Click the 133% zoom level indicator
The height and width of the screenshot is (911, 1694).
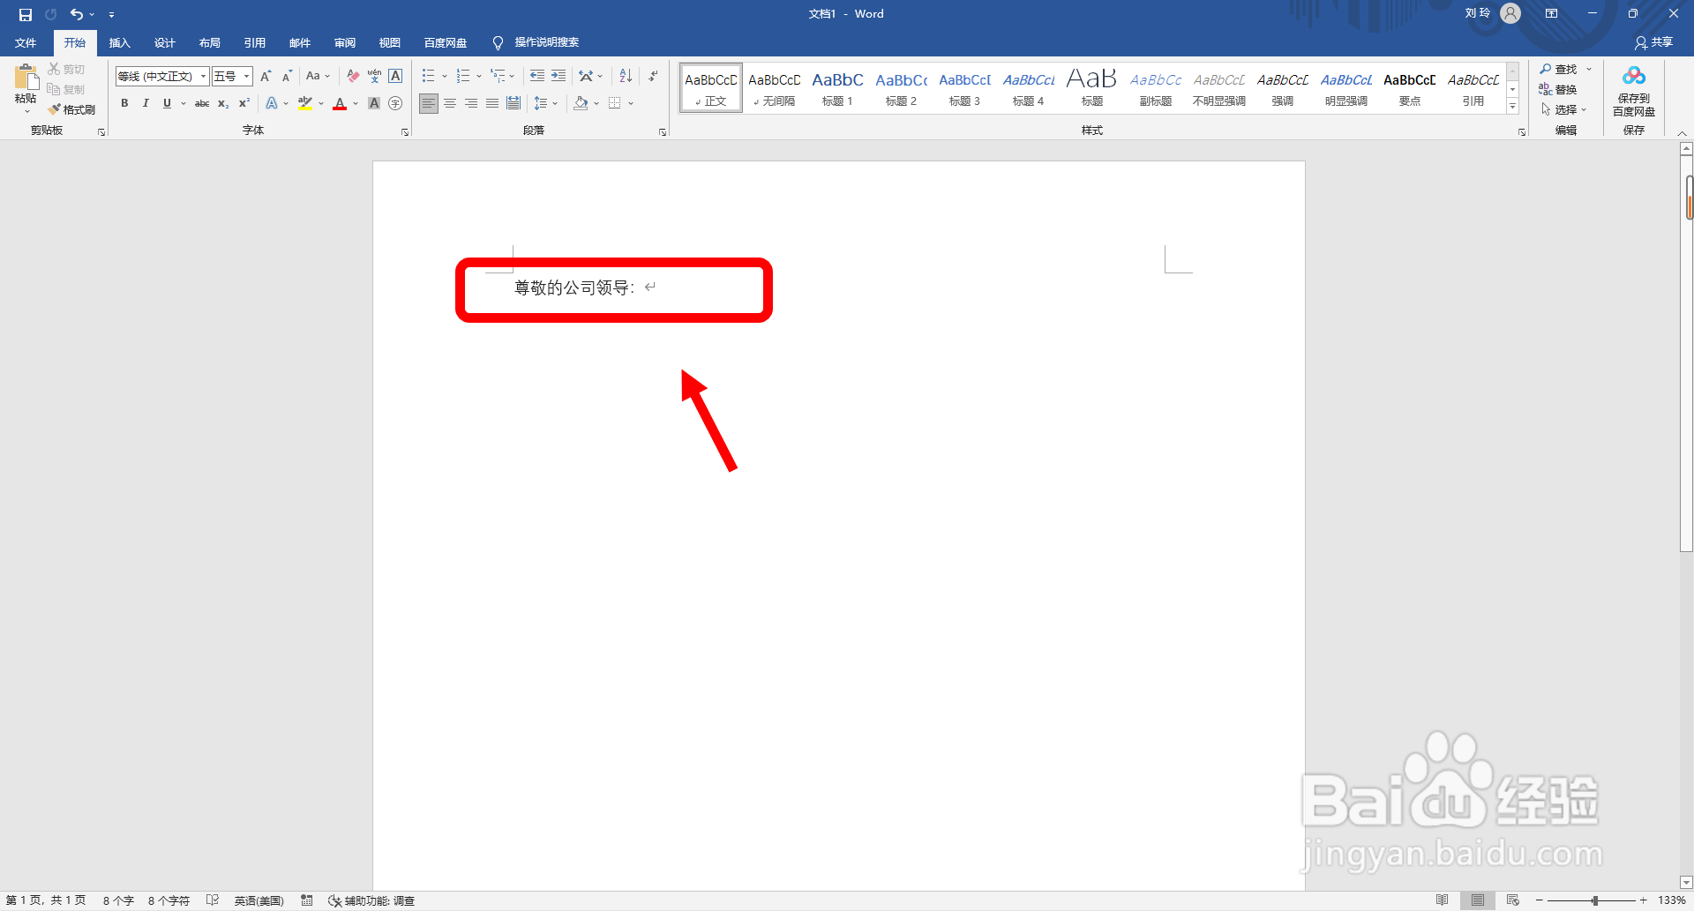click(1672, 900)
